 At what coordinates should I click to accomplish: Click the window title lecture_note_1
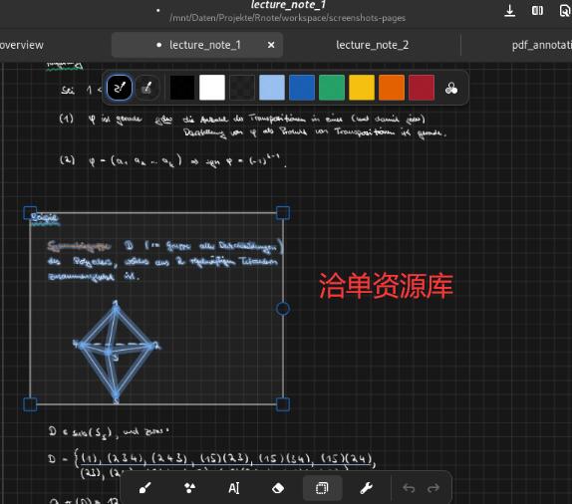click(x=288, y=5)
